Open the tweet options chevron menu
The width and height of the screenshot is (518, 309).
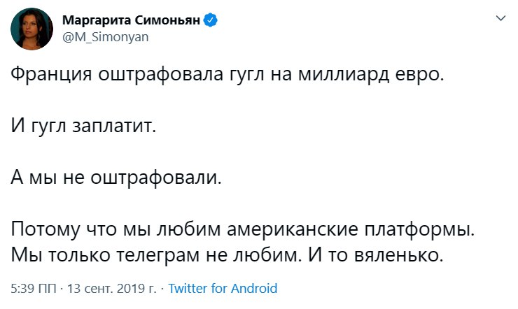point(500,19)
